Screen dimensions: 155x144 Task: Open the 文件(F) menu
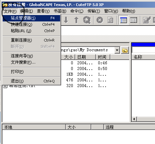(x=10, y=11)
